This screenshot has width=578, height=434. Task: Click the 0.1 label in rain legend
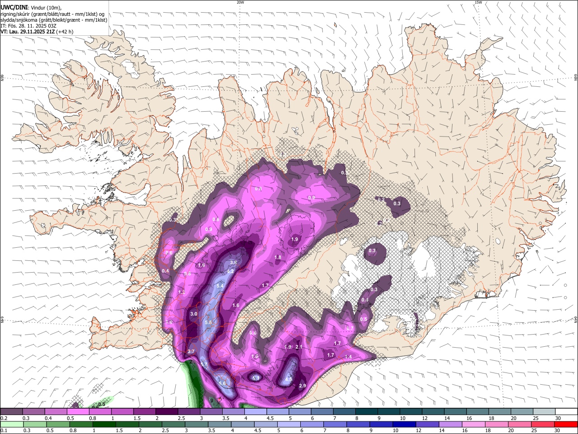tap(3, 431)
